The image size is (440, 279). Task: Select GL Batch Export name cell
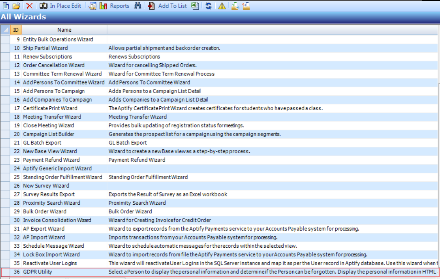pos(64,143)
